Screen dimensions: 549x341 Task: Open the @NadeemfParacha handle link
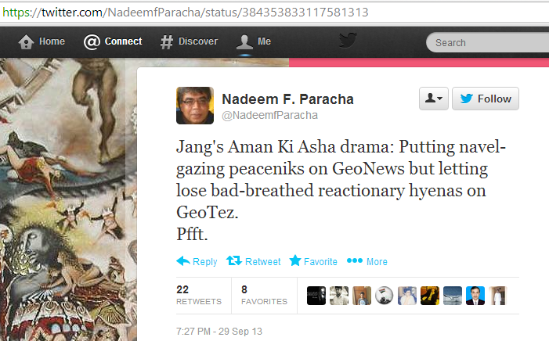click(269, 116)
